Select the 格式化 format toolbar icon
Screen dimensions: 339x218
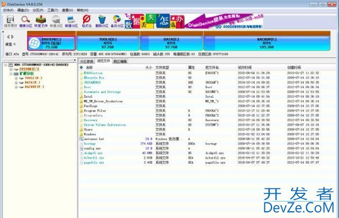pos(87,21)
